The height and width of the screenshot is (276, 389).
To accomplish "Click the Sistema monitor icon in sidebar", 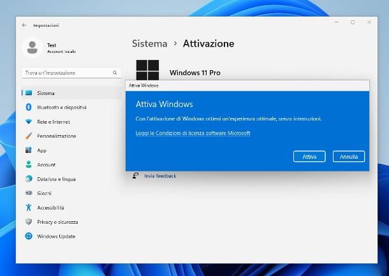I will (29, 93).
